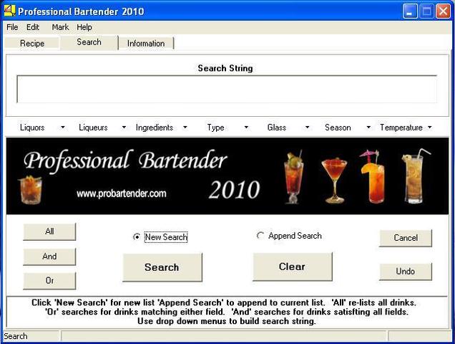Open the Help menu
The width and height of the screenshot is (455, 344).
(84, 27)
